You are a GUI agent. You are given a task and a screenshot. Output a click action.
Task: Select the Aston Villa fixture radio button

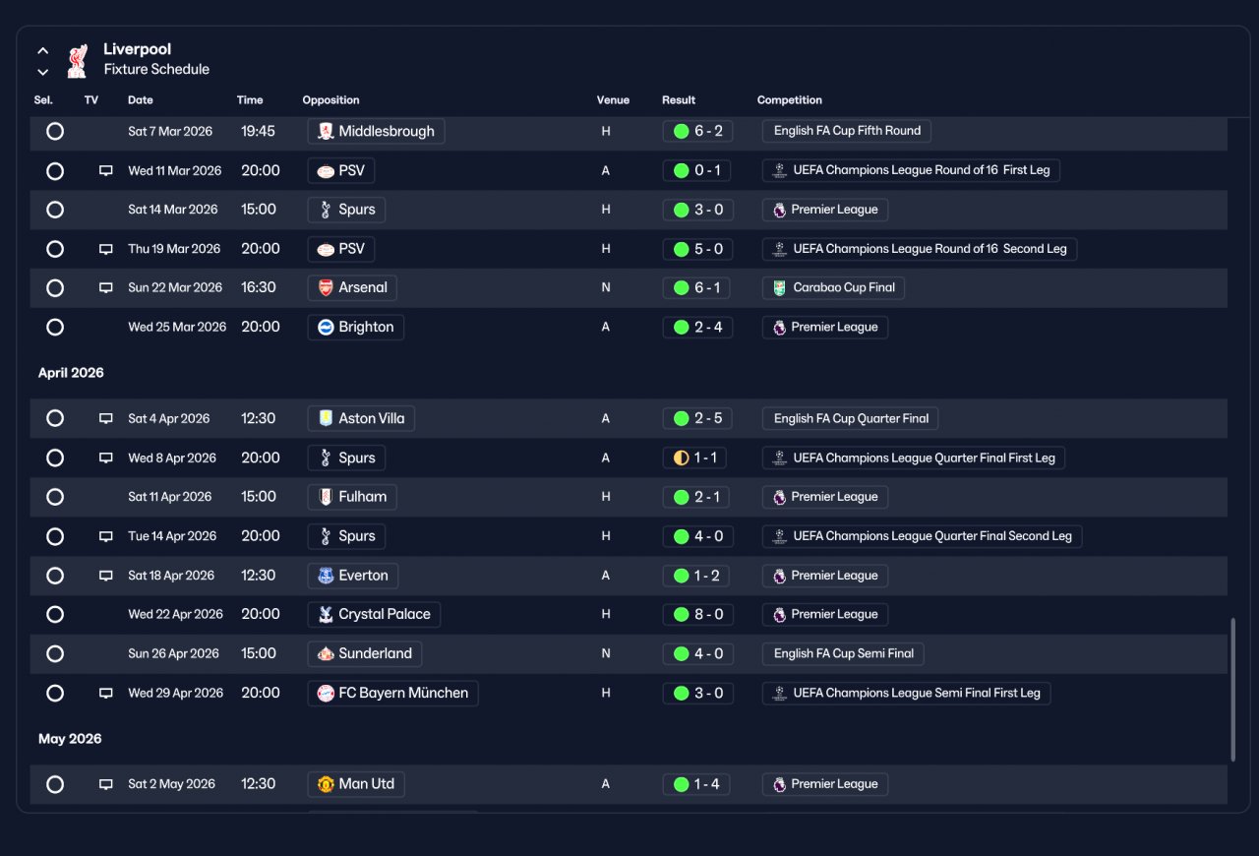pyautogui.click(x=55, y=418)
